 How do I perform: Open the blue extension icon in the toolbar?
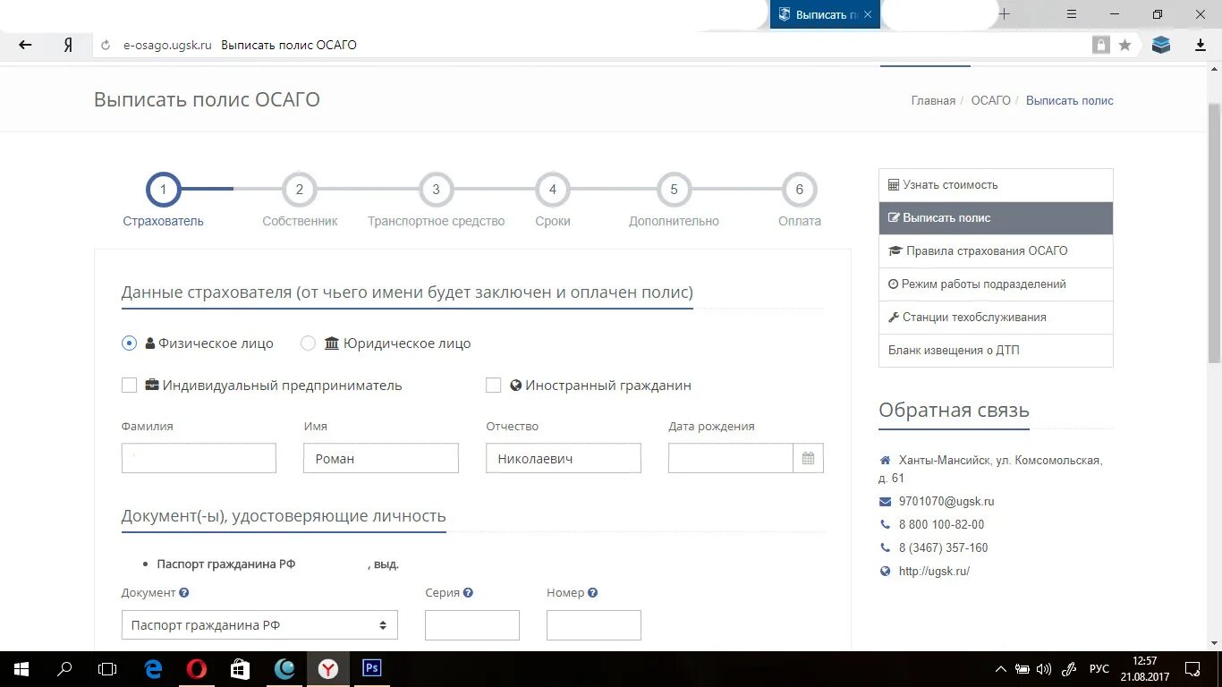pos(1161,45)
